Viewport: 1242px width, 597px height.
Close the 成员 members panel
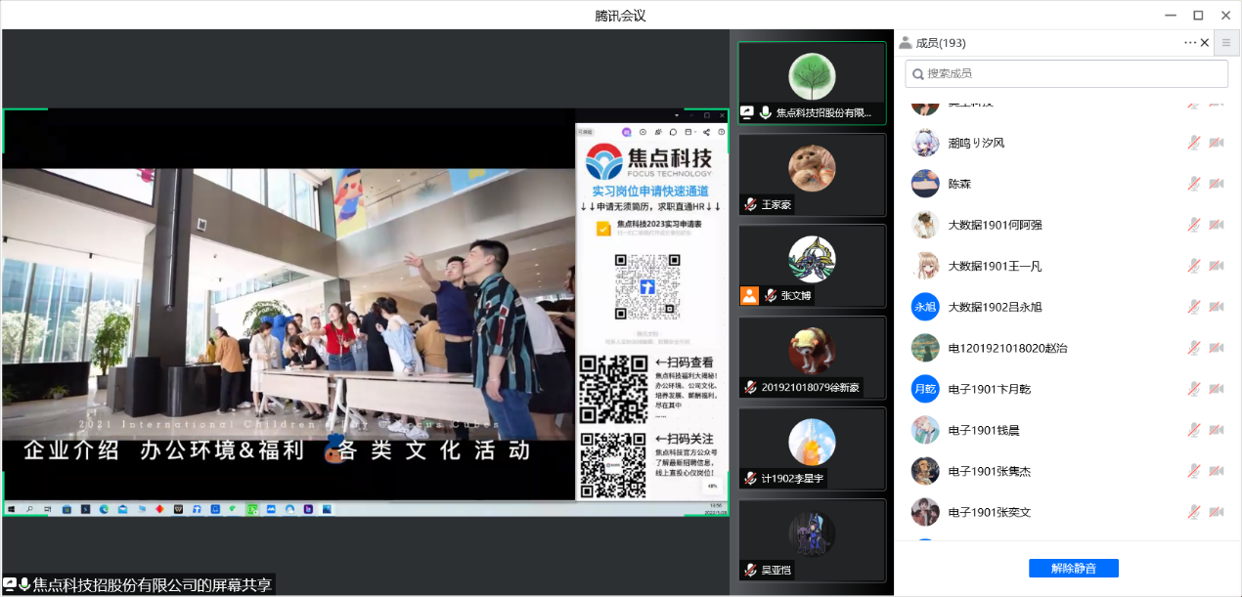1205,43
